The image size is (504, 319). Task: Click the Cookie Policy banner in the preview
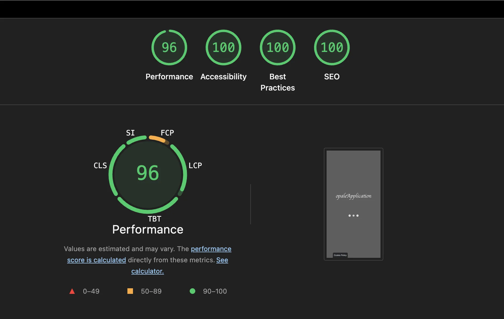340,255
